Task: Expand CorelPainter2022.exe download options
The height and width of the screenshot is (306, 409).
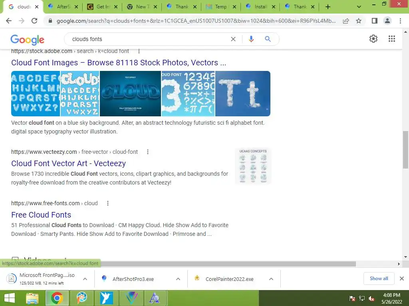Action: pyautogui.click(x=271, y=279)
